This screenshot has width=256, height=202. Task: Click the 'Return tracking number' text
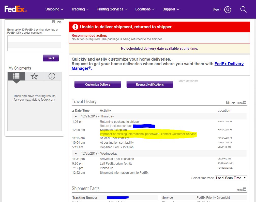coord(116,126)
